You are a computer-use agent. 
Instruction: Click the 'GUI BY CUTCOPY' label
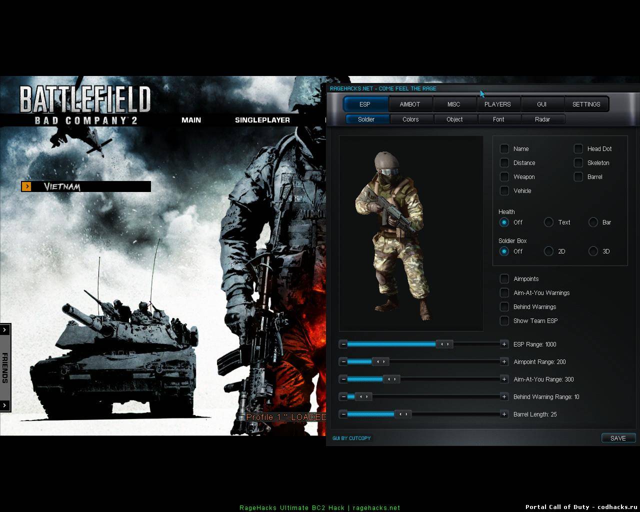[351, 438]
